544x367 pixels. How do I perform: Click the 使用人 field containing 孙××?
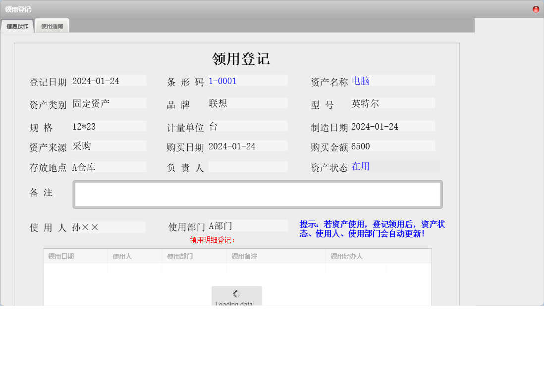[x=109, y=226]
